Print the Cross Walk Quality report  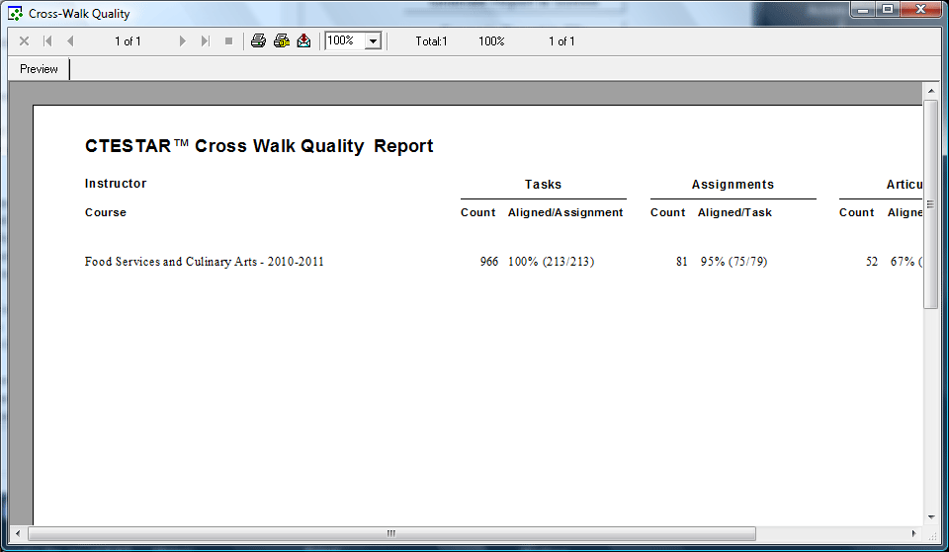pos(258,41)
